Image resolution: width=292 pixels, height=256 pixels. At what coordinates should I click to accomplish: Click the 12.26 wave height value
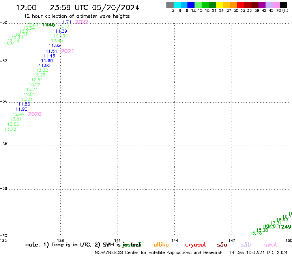[x=39, y=75]
